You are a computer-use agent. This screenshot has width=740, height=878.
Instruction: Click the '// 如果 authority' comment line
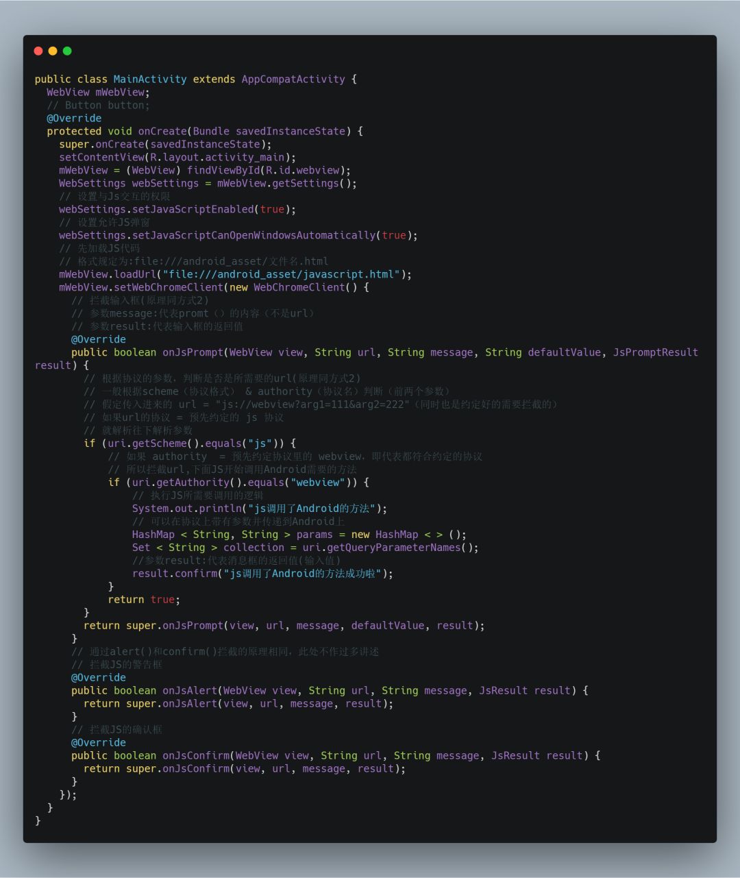point(295,457)
